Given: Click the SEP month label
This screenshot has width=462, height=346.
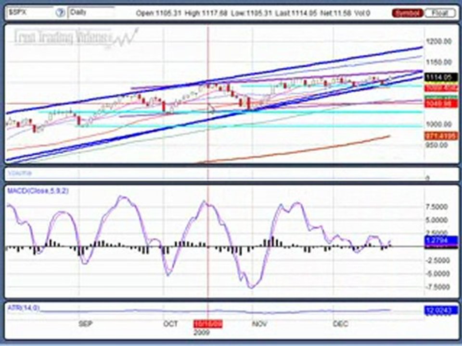Looking at the screenshot, I should (85, 324).
